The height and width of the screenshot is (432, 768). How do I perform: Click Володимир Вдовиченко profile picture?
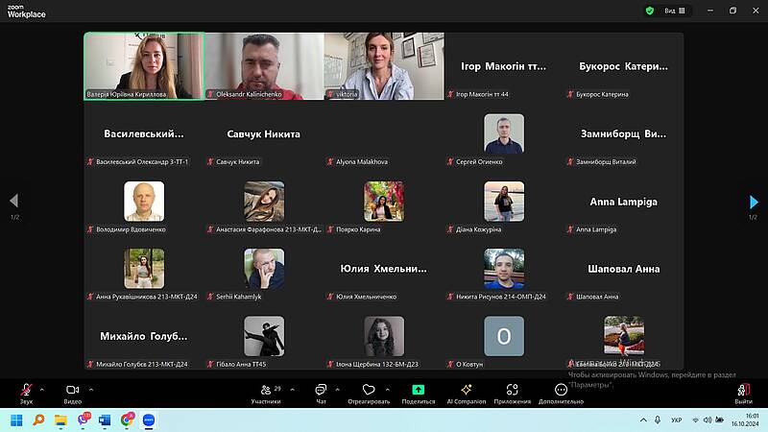point(144,201)
